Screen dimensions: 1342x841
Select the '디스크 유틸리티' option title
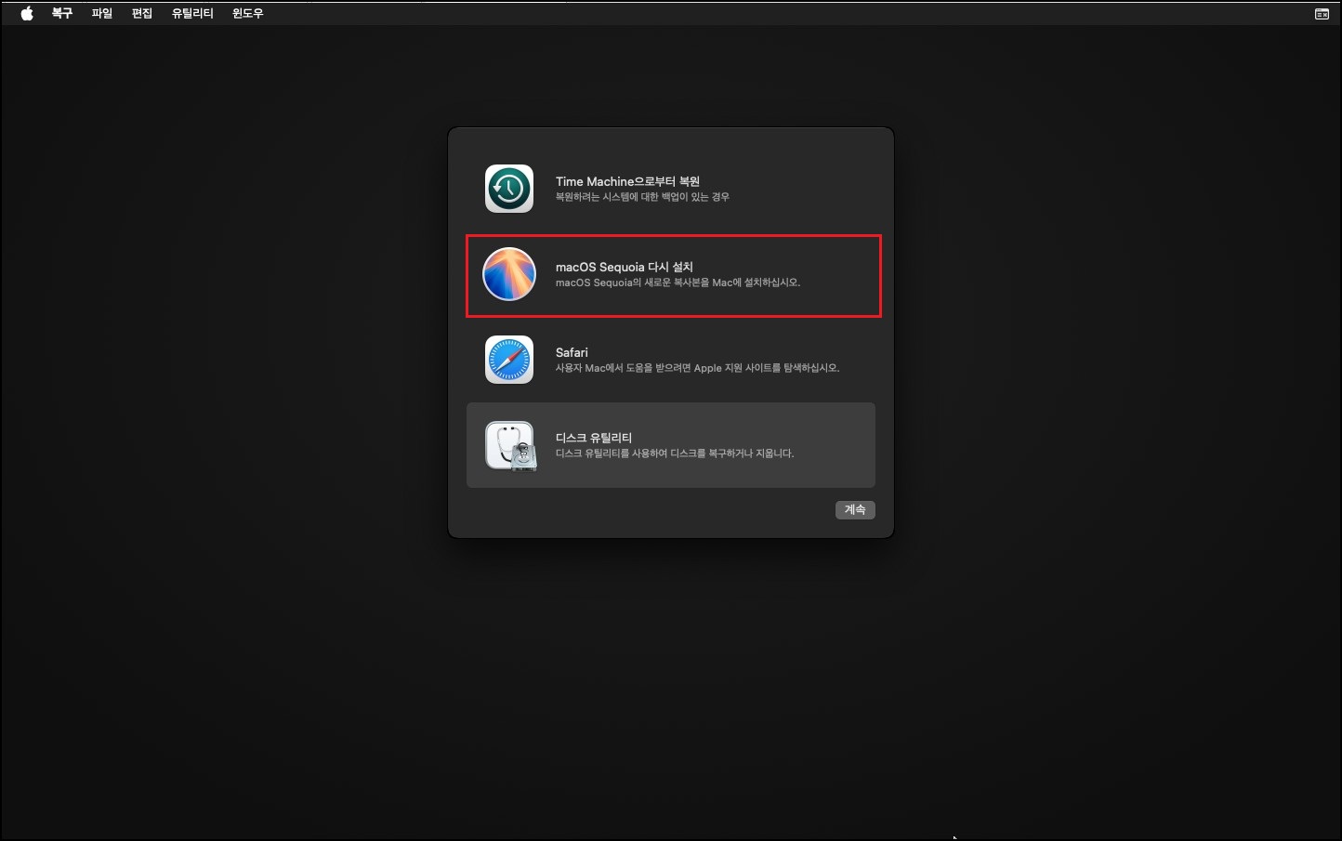pyautogui.click(x=594, y=438)
